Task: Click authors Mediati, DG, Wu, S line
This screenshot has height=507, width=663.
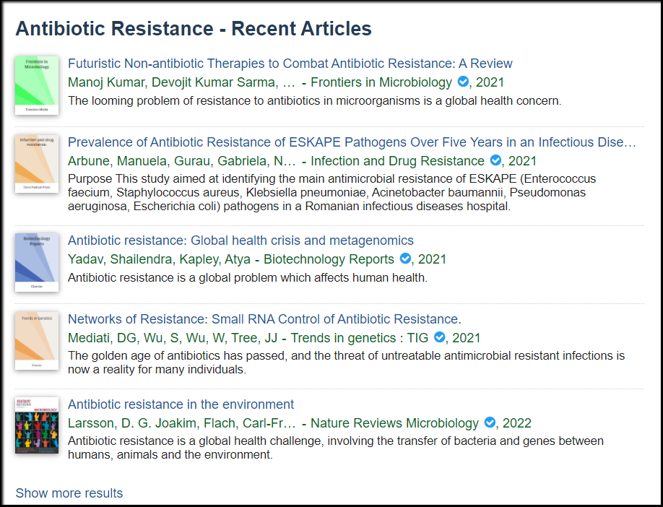Action: point(173,338)
